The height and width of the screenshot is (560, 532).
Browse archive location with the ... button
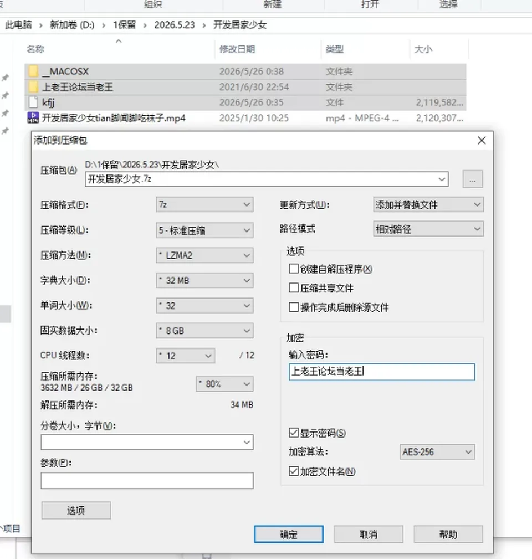click(x=473, y=179)
